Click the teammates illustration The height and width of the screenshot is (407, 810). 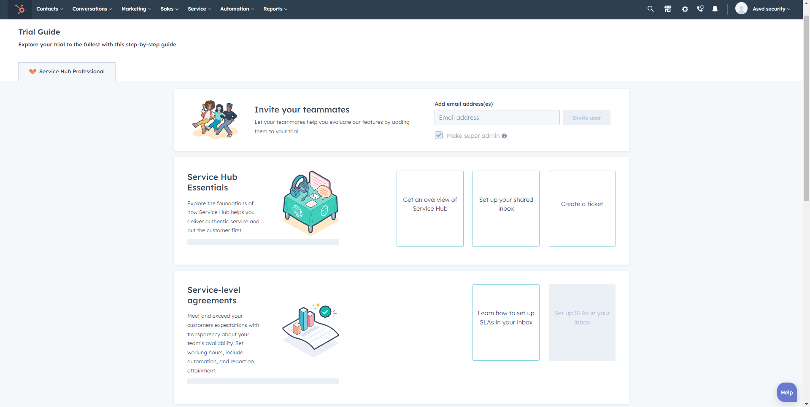pyautogui.click(x=215, y=120)
